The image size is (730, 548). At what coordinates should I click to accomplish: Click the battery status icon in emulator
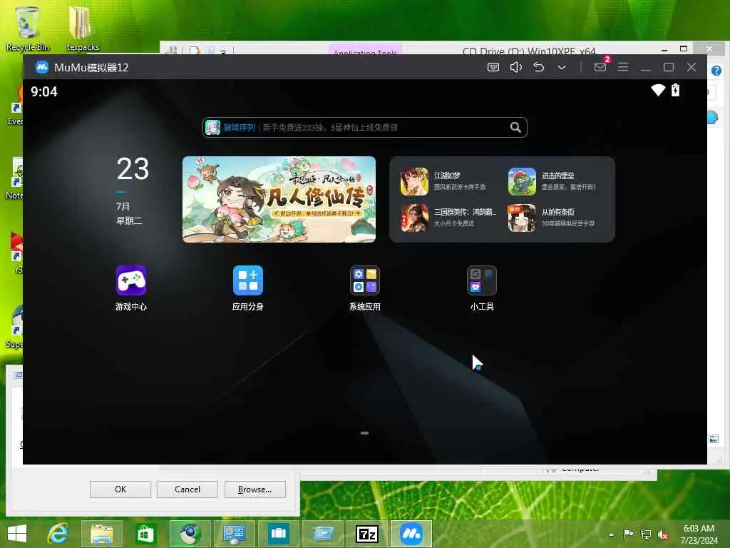[x=676, y=90]
